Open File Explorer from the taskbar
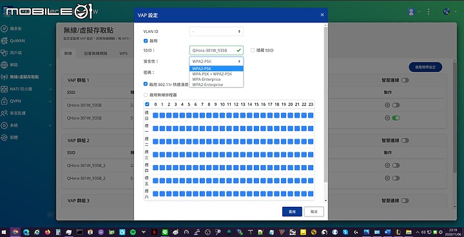Screen dimensions: 464x237 409,233
